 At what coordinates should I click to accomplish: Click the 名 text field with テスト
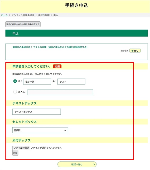pos(71,82)
